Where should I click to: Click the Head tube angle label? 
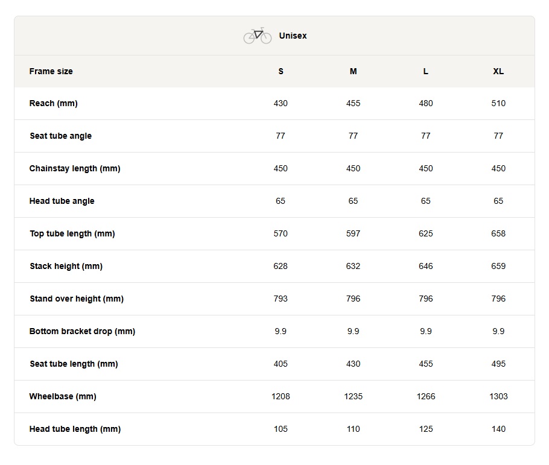coord(62,201)
